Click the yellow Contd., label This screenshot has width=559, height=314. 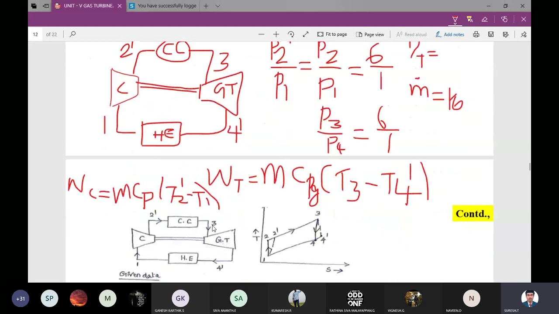coord(473,214)
